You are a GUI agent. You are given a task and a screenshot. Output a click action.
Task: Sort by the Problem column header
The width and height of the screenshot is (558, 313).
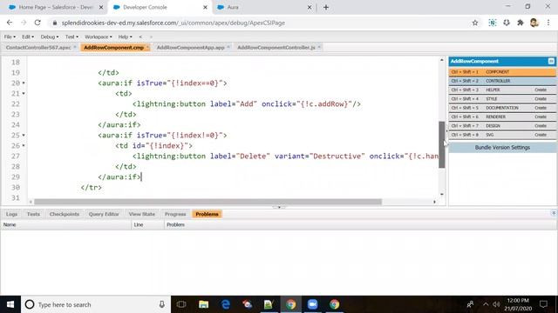click(360, 224)
